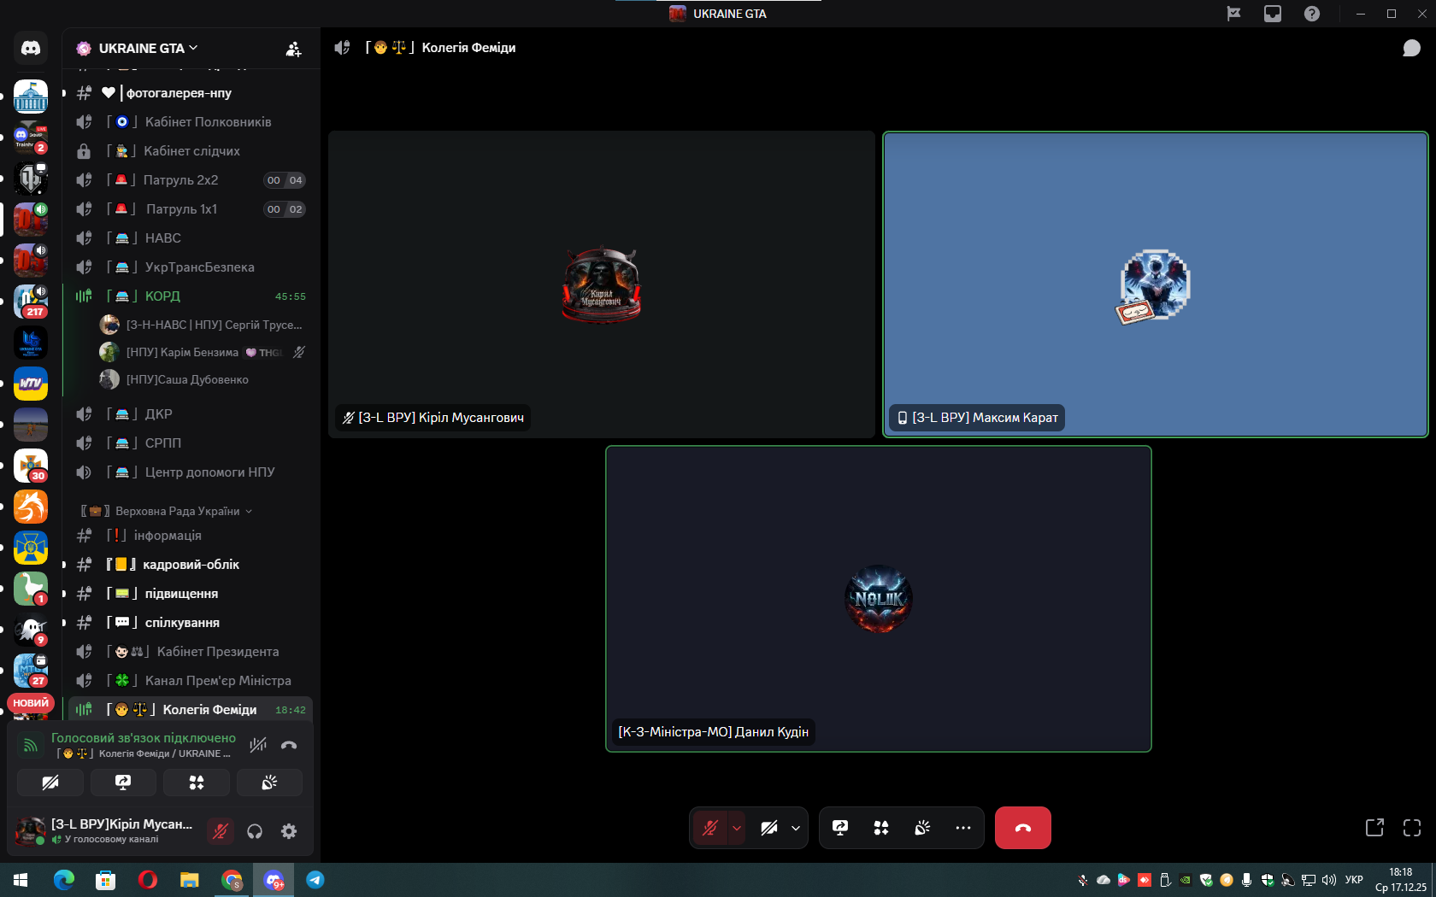Toggle deafen headphones in the user panel

(x=255, y=831)
